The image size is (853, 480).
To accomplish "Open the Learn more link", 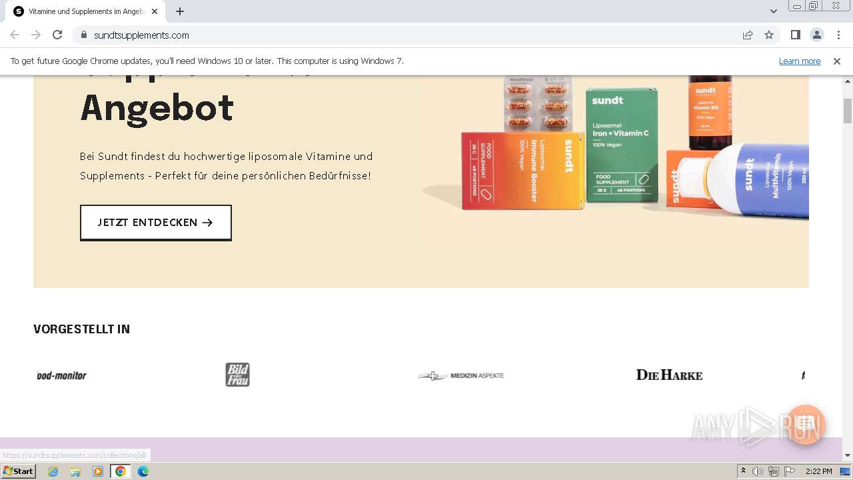I will (800, 61).
